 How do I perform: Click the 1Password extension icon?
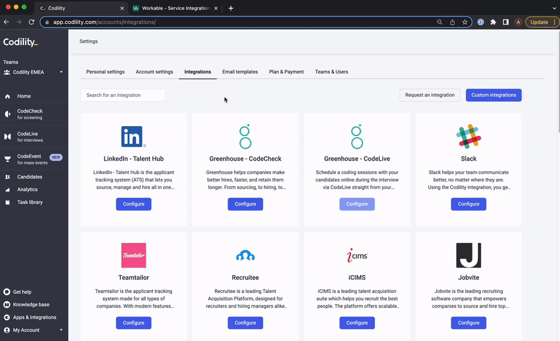pyautogui.click(x=481, y=22)
